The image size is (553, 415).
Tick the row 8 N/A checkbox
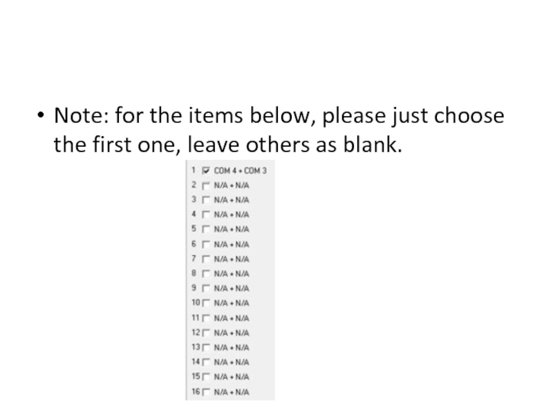pyautogui.click(x=205, y=274)
